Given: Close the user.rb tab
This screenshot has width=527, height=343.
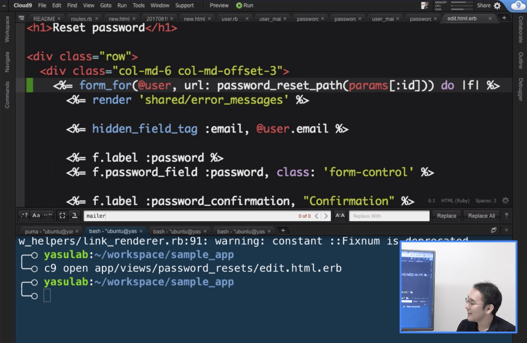Looking at the screenshot, I should pos(247,18).
